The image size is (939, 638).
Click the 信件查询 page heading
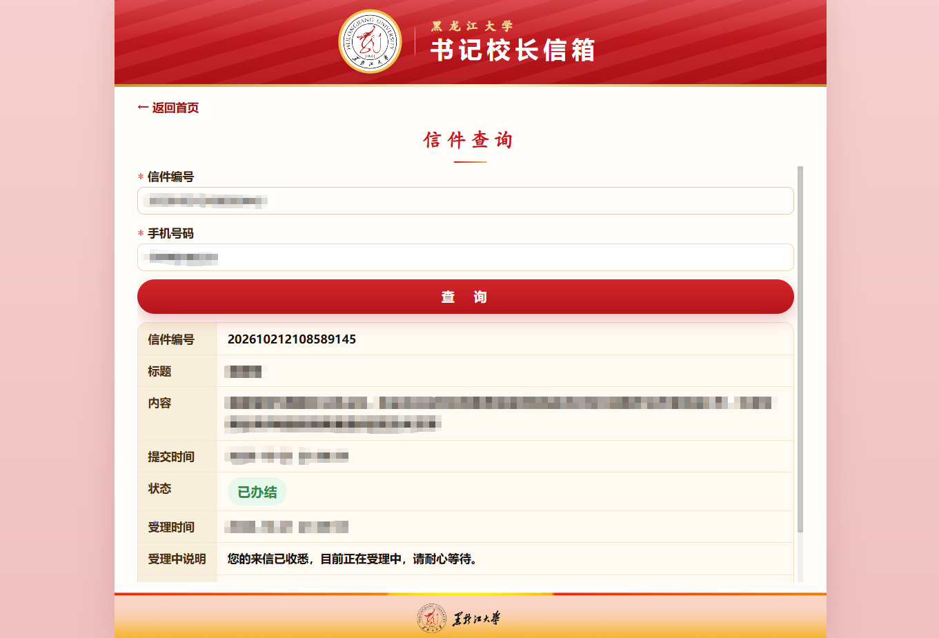pos(468,140)
